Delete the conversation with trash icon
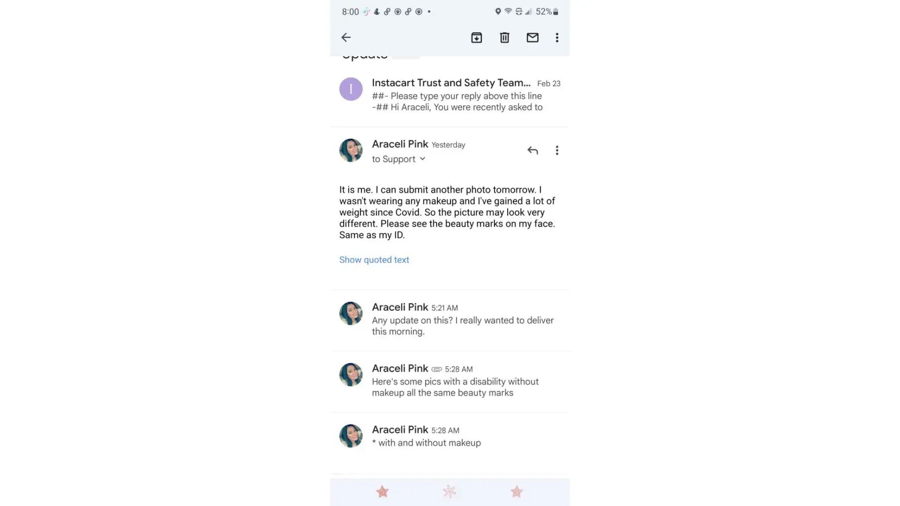The width and height of the screenshot is (900, 506). 505,37
